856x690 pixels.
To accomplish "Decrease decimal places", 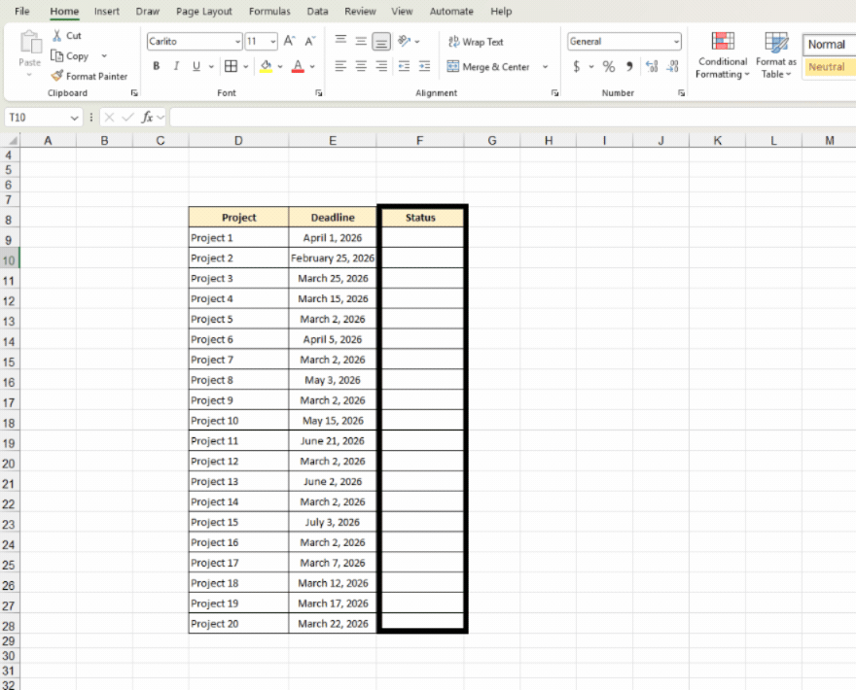I will [x=672, y=66].
